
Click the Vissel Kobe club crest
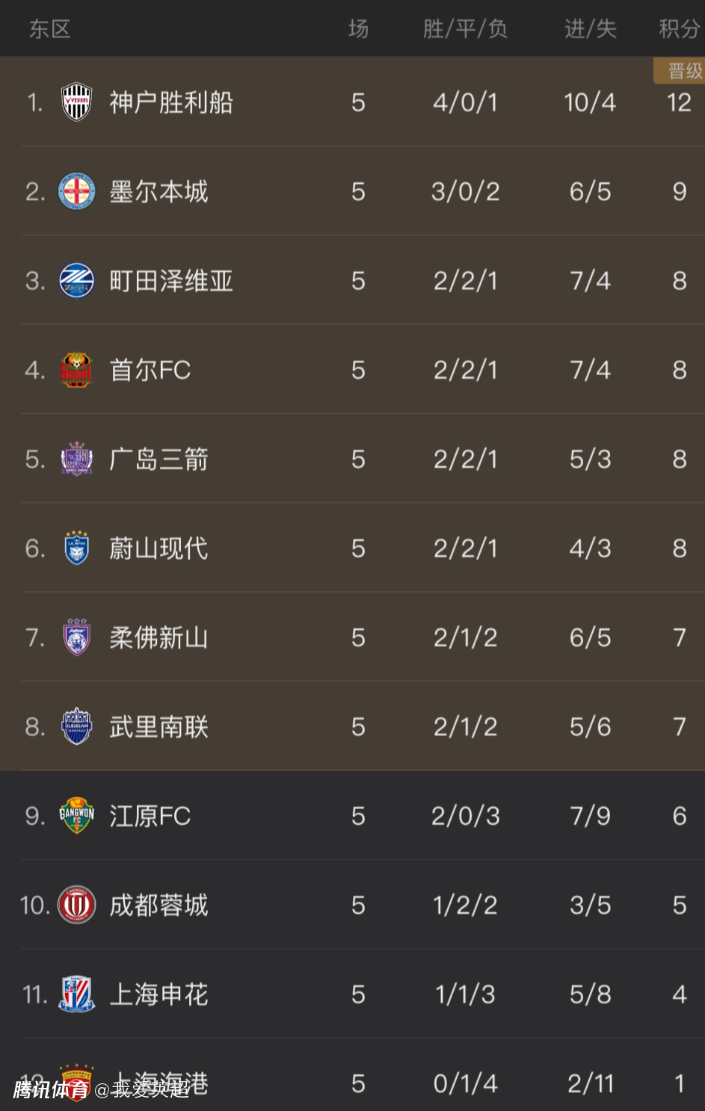point(76,102)
